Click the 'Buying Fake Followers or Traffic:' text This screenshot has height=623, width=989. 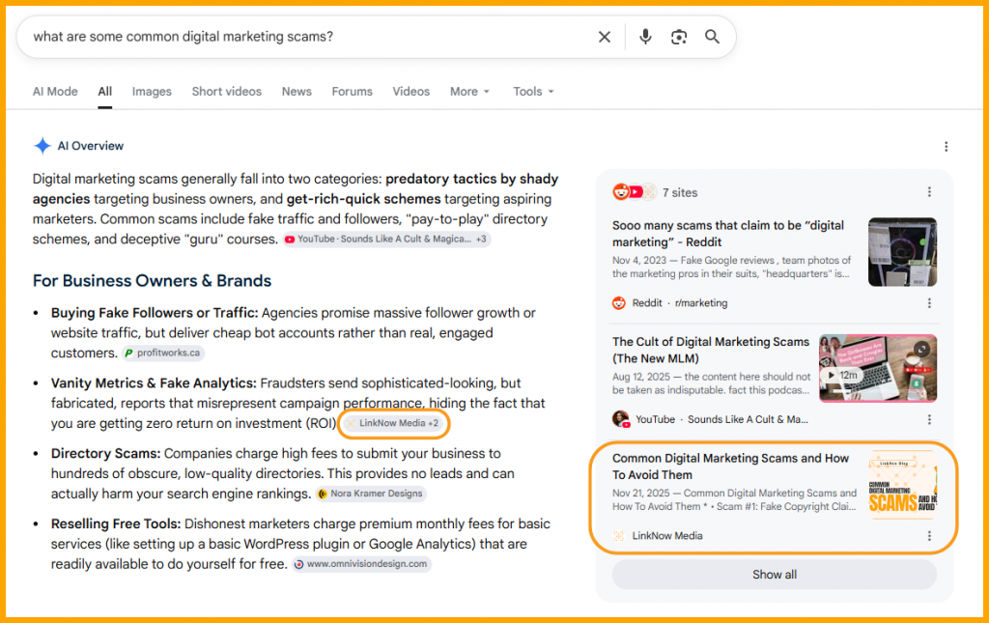tap(155, 313)
